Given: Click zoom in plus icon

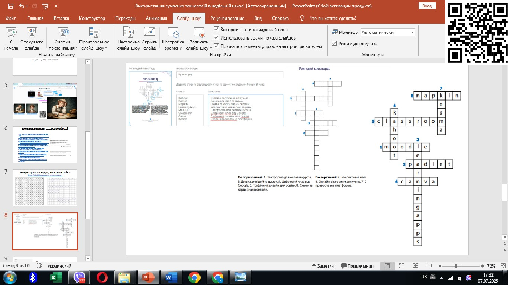Looking at the screenshot, I should (483, 266).
